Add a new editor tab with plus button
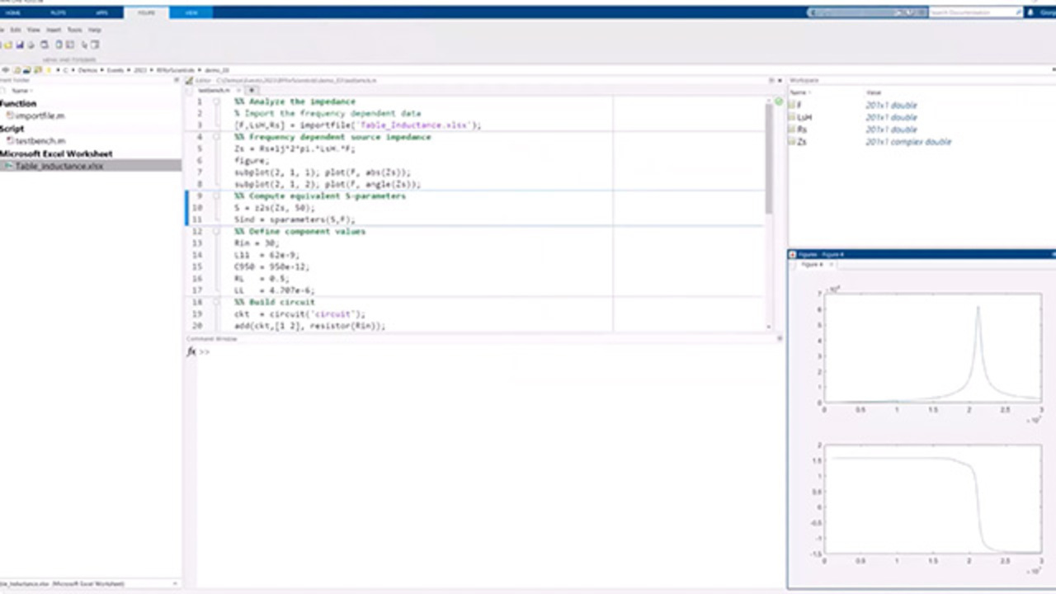Image resolution: width=1056 pixels, height=594 pixels. (252, 90)
